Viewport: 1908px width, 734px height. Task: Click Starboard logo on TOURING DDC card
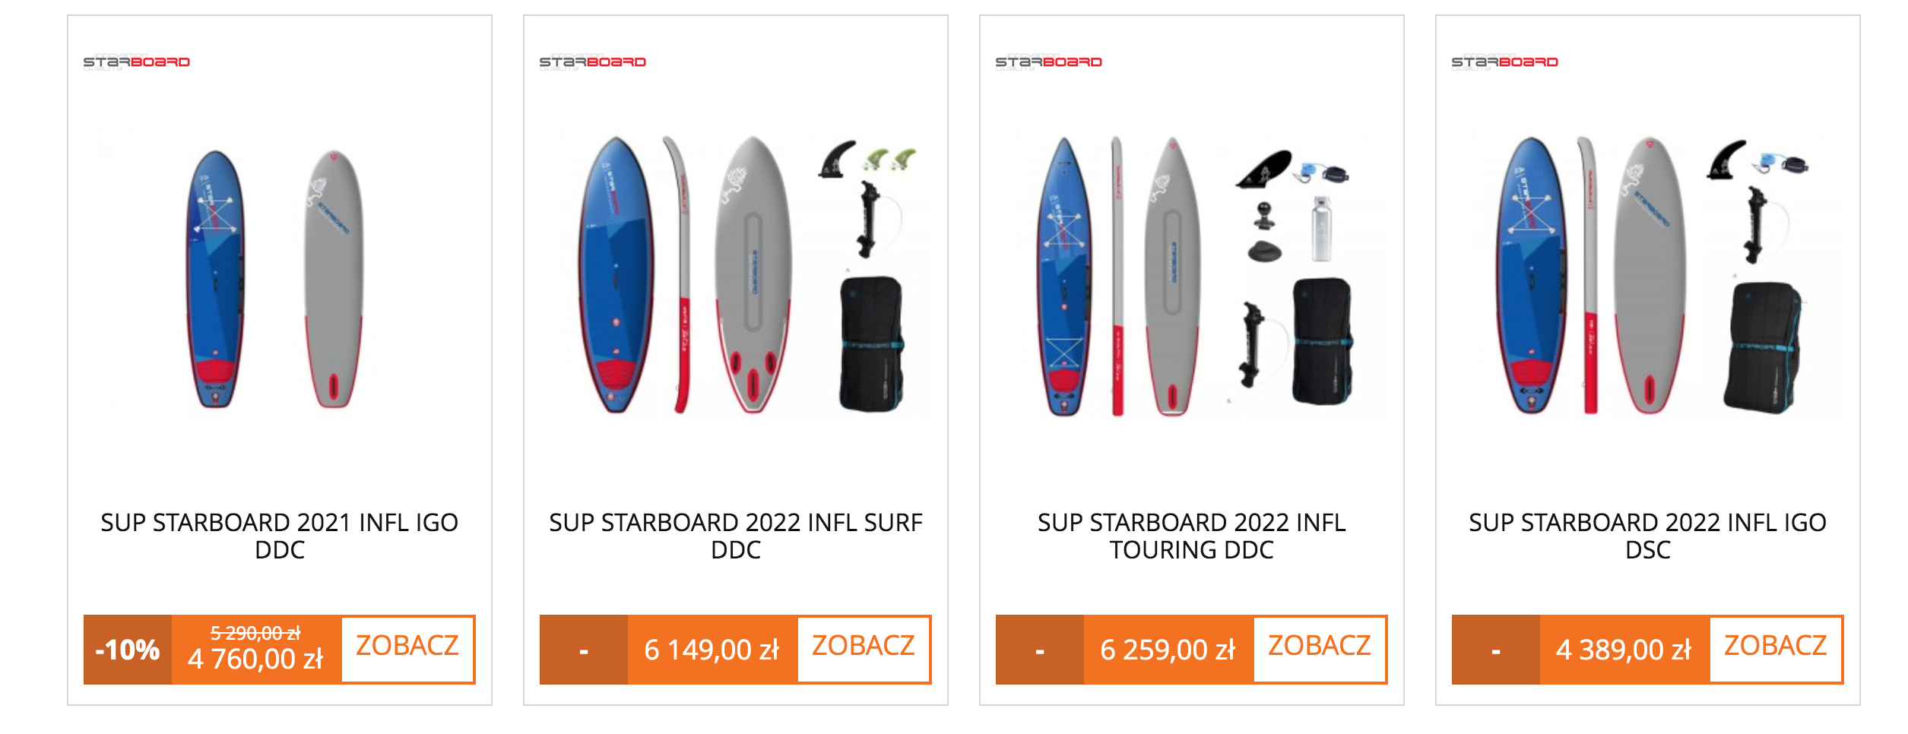tap(1049, 62)
